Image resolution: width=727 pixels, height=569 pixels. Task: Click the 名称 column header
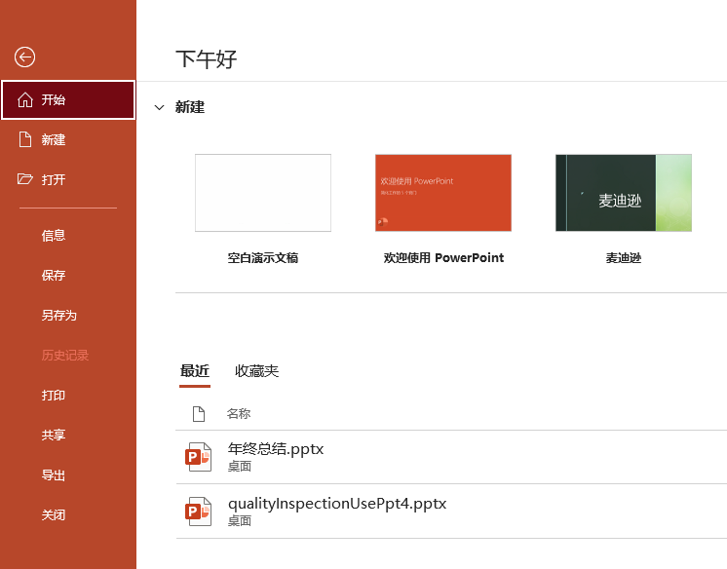click(239, 414)
